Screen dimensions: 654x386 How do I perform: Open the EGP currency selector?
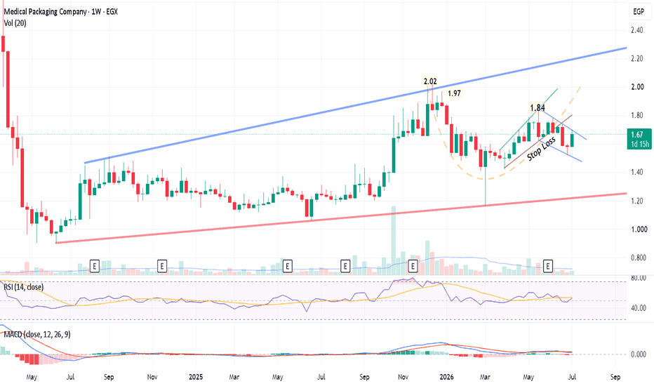[639, 12]
